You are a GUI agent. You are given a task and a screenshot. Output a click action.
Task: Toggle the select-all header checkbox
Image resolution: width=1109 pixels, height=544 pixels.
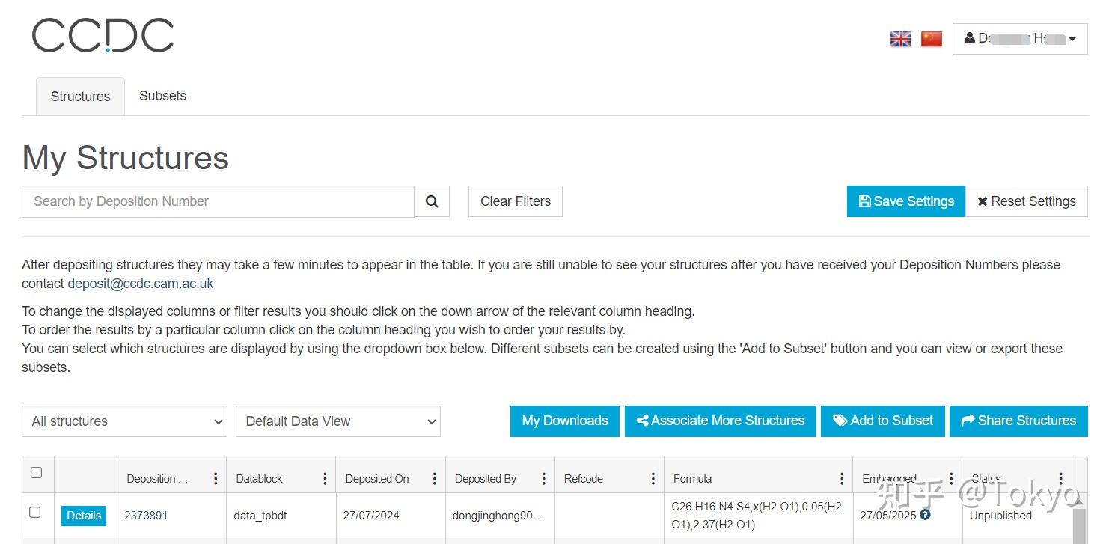36,473
